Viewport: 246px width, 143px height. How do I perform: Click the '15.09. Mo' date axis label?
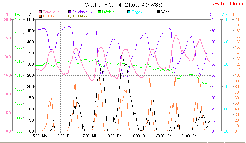click(x=39, y=136)
